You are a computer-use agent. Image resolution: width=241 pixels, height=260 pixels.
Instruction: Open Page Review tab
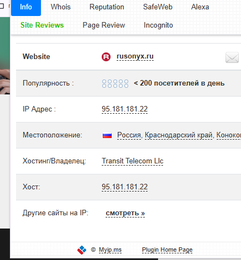click(104, 25)
